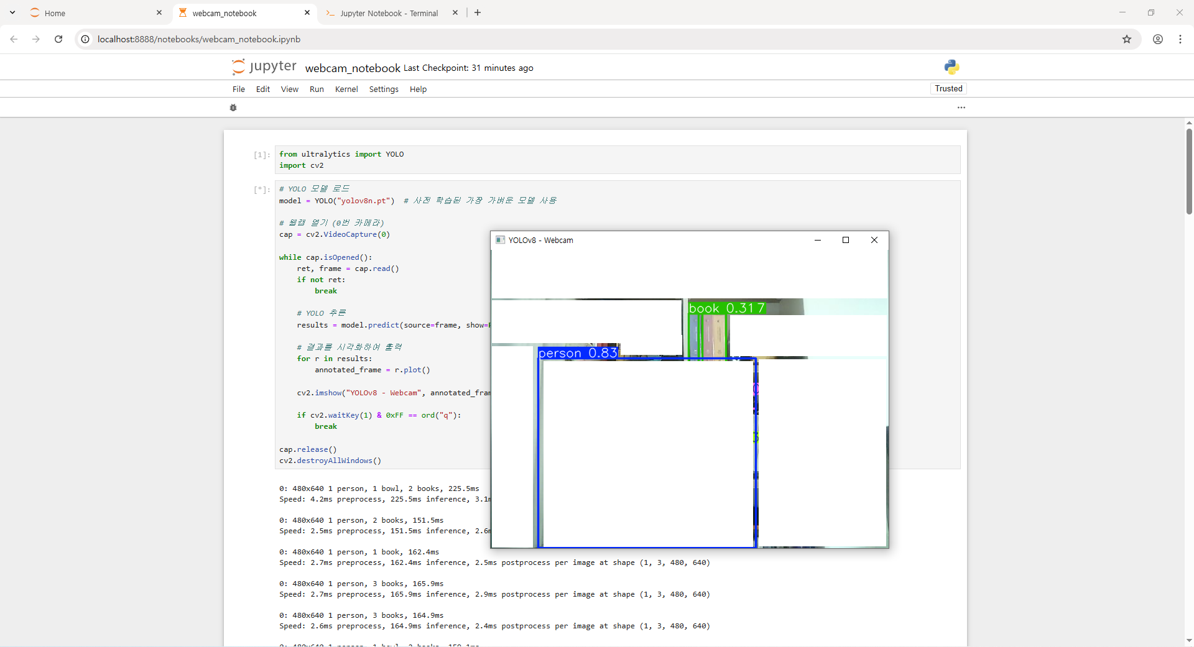Screen dimensions: 1194x647
Task: Click first output line with 1 bowl, 2 books
Action: (379, 489)
